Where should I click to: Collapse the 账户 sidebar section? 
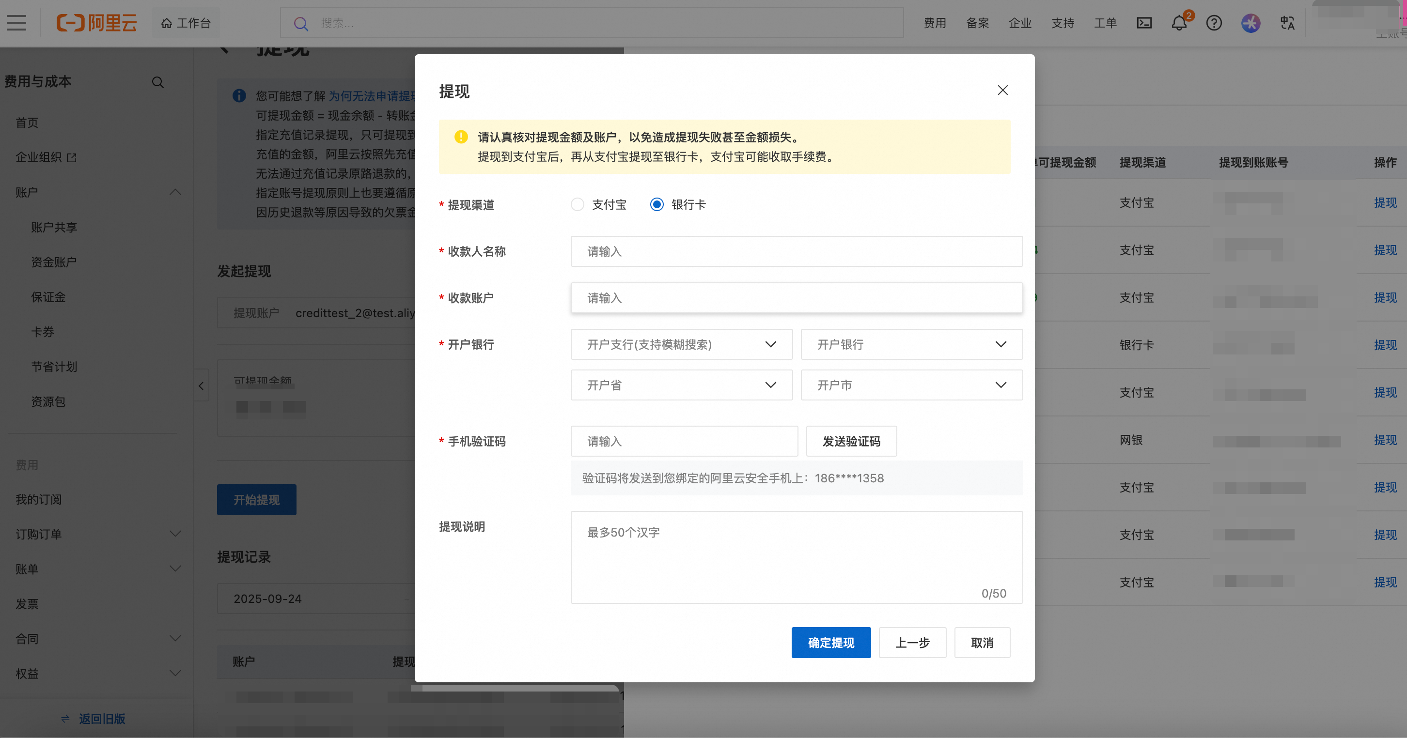point(175,192)
